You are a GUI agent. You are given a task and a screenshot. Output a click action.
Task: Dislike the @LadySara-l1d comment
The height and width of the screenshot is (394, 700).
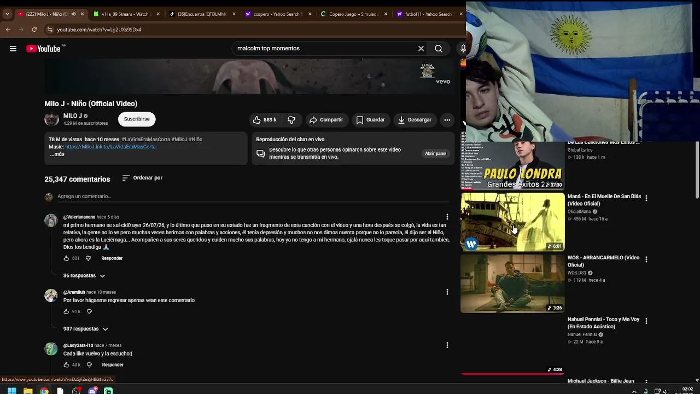tap(89, 365)
